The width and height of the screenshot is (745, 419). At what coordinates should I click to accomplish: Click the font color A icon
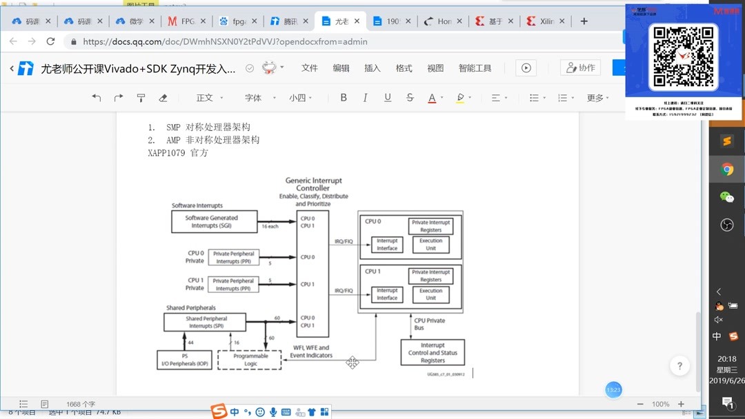(433, 97)
